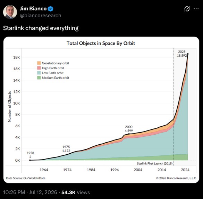Click the High Earth orbit red swatch
Screen dimensions: 203x199
pos(39,68)
